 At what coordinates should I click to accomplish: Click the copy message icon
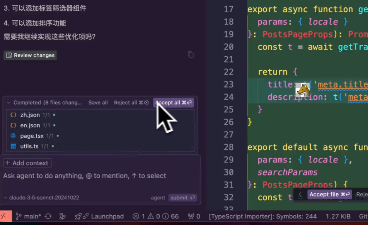(191, 55)
